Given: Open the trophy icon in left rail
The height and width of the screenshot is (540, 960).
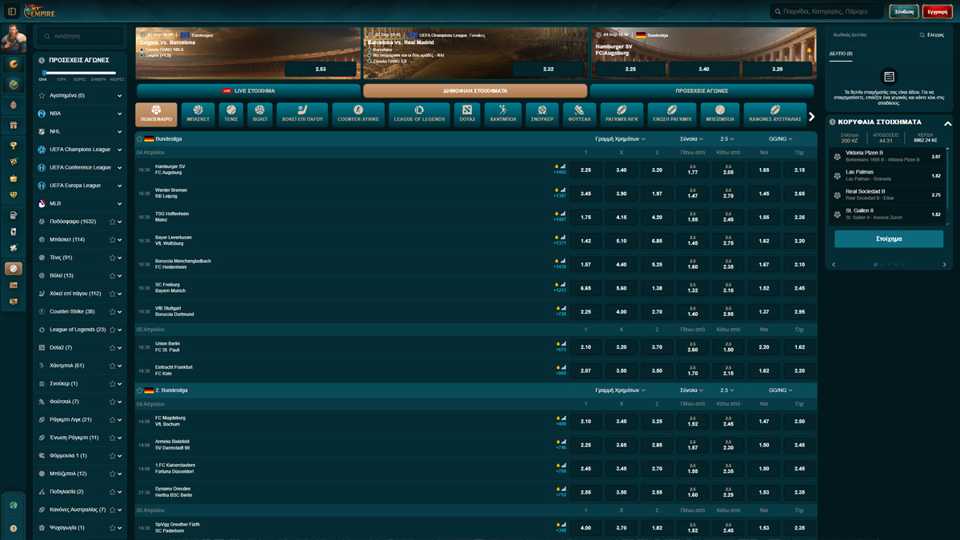Looking at the screenshot, I should (x=14, y=146).
